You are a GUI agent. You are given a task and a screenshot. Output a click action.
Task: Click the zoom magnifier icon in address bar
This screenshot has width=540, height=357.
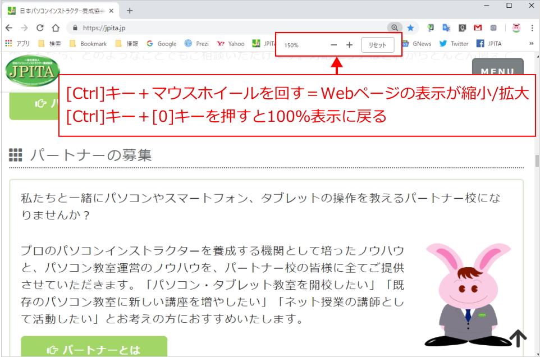click(x=395, y=28)
